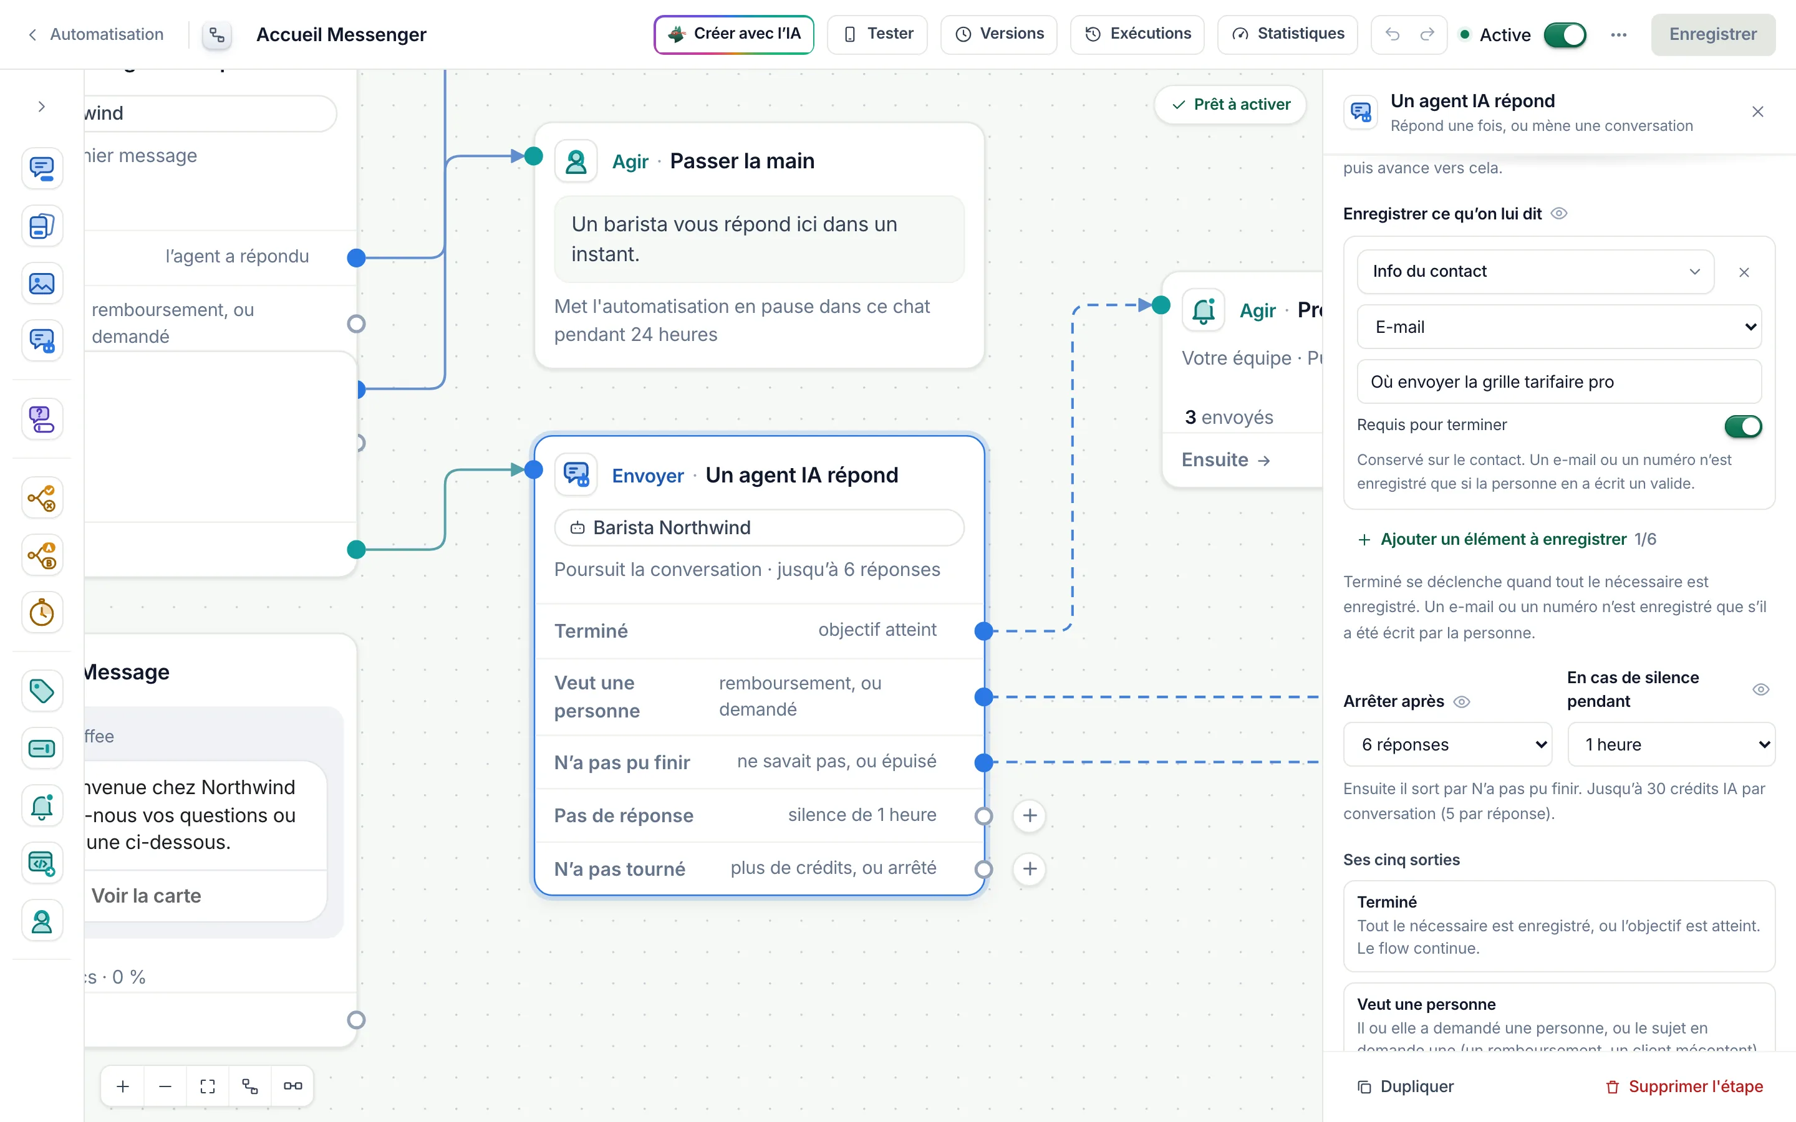Open the 1 heure silence dropdown
This screenshot has width=1796, height=1122.
[1671, 744]
